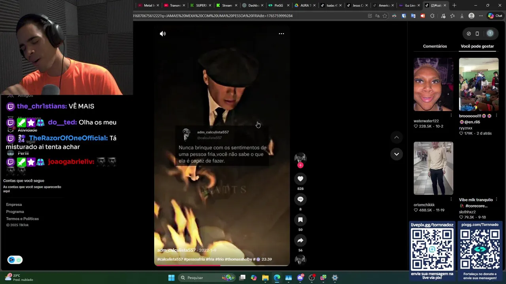Open Discord from taskbar
This screenshot has width=506, height=284.
(x=300, y=278)
